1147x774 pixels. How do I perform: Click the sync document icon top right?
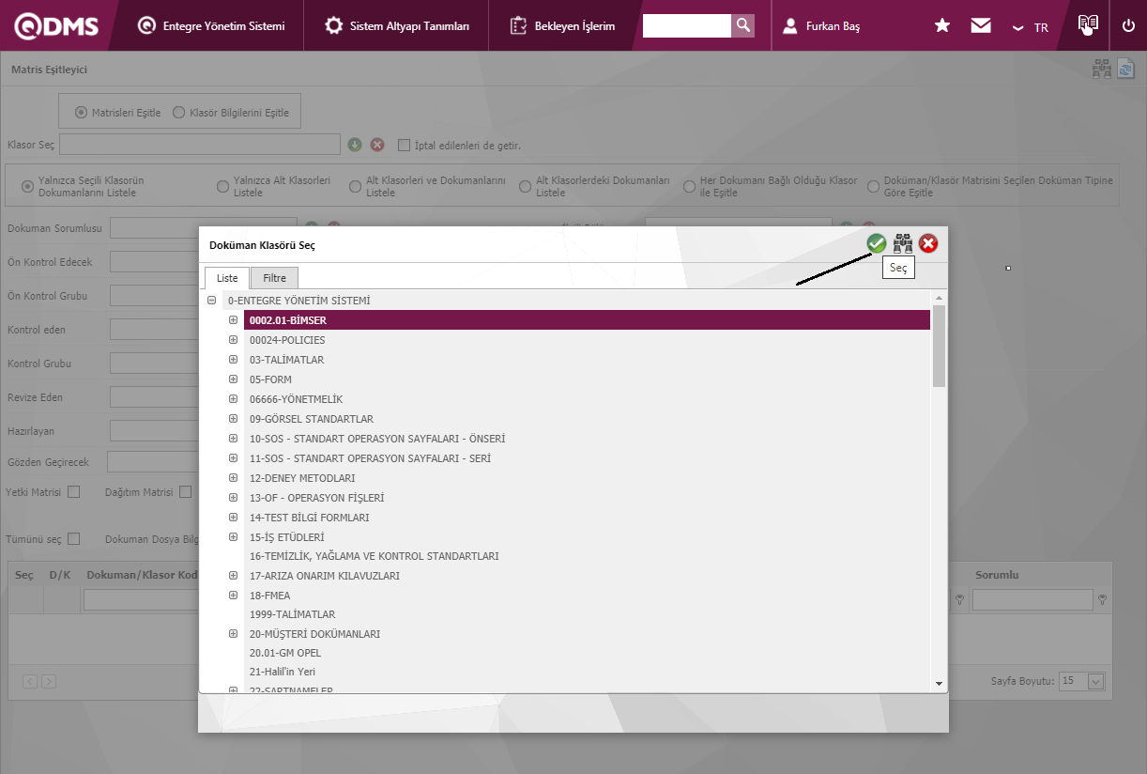click(1125, 69)
